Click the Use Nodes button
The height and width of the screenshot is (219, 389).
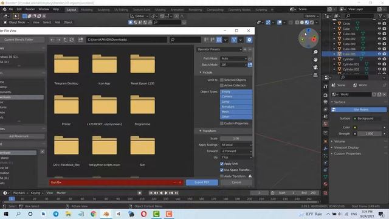pos(359,109)
